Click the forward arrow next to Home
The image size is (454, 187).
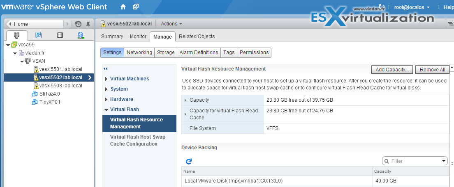tap(67, 24)
